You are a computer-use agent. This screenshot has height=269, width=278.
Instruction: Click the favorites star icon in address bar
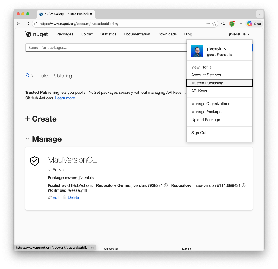click(214, 24)
